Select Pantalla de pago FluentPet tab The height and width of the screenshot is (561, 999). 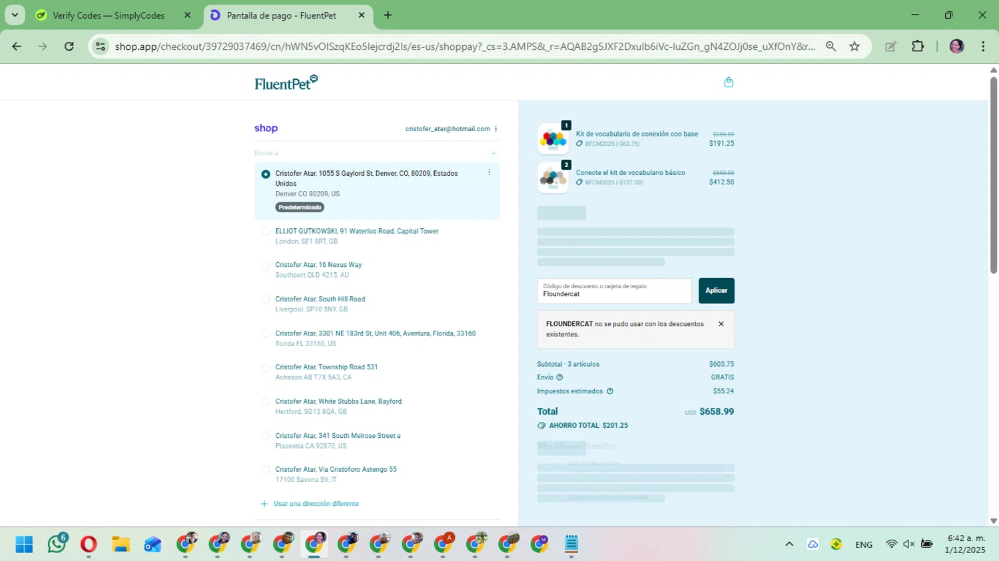tap(281, 15)
